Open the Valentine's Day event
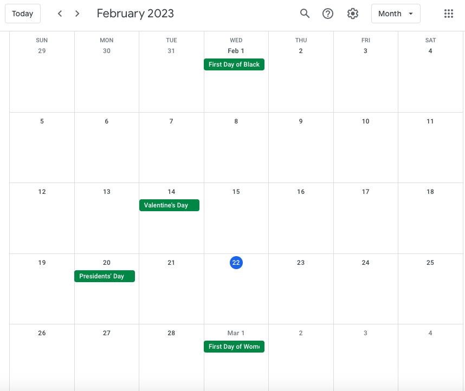465x391 pixels. pos(169,205)
